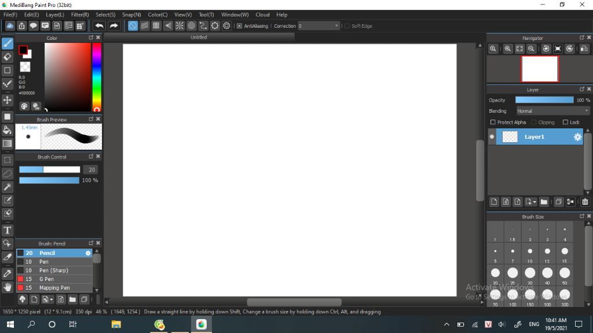Image resolution: width=593 pixels, height=333 pixels.
Task: Enable radial snap guide
Action: pyautogui.click(x=180, y=25)
